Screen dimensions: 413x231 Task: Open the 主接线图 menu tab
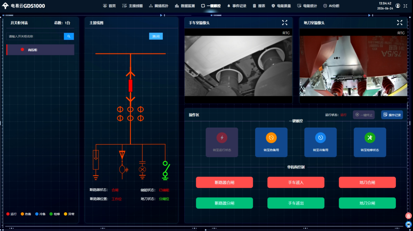point(132,6)
